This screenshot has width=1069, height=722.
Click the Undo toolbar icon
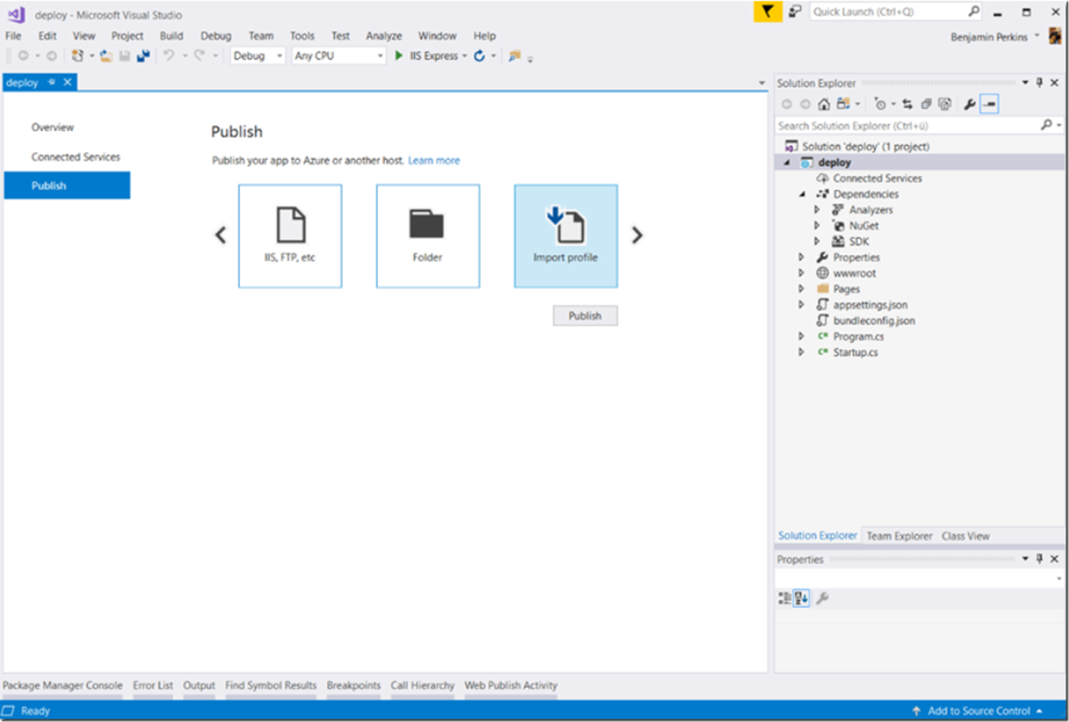click(169, 56)
